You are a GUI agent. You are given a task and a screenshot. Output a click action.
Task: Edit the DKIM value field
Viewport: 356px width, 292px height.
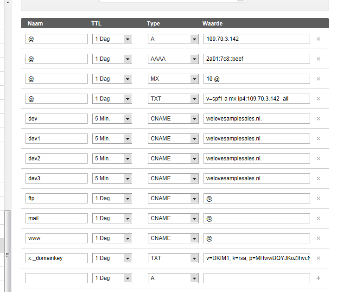coord(256,258)
